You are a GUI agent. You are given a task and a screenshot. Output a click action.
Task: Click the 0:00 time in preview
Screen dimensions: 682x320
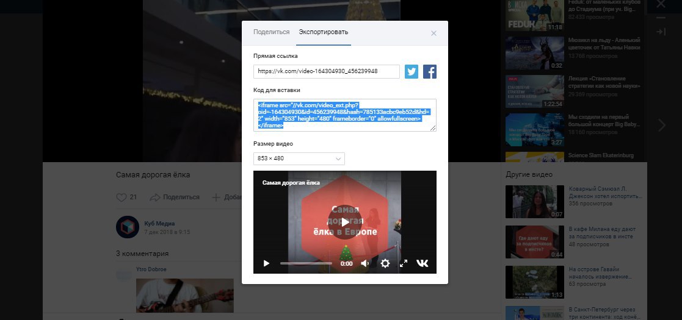click(347, 263)
